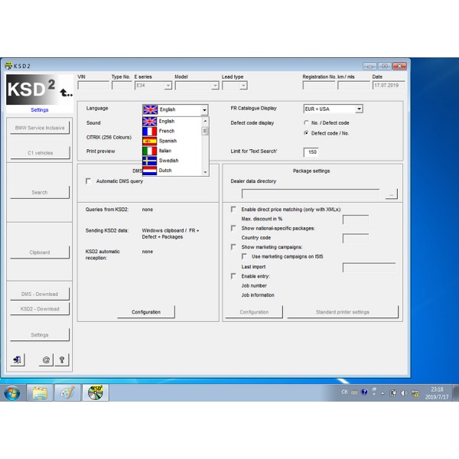The height and width of the screenshot is (459, 459).
Task: Open Windows Start menu orb
Action: 12,393
